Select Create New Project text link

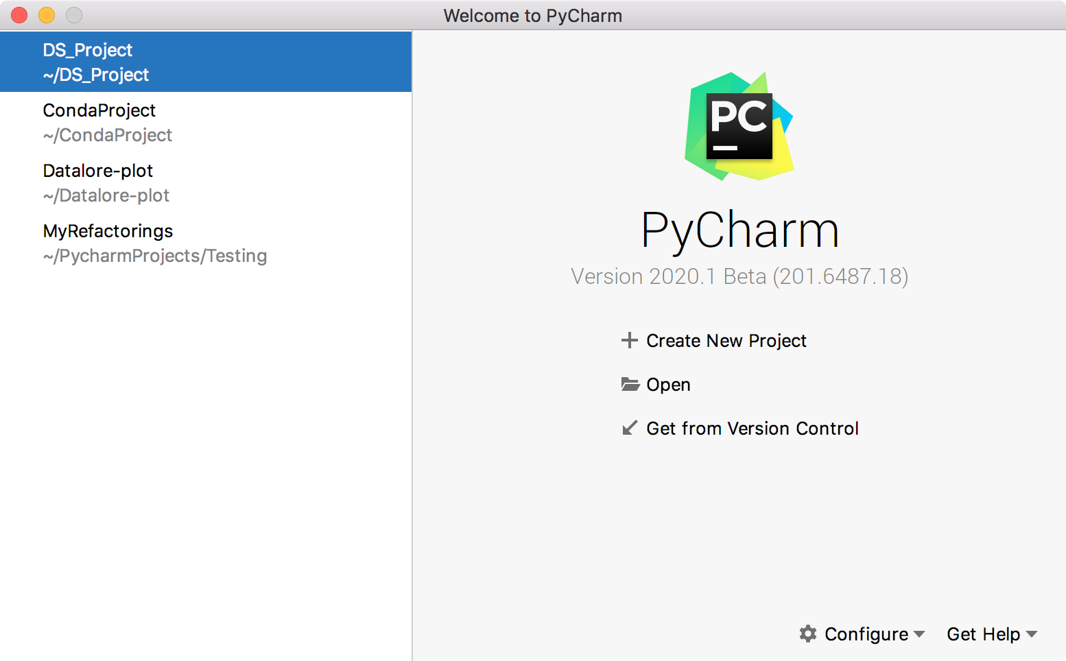[x=726, y=341]
